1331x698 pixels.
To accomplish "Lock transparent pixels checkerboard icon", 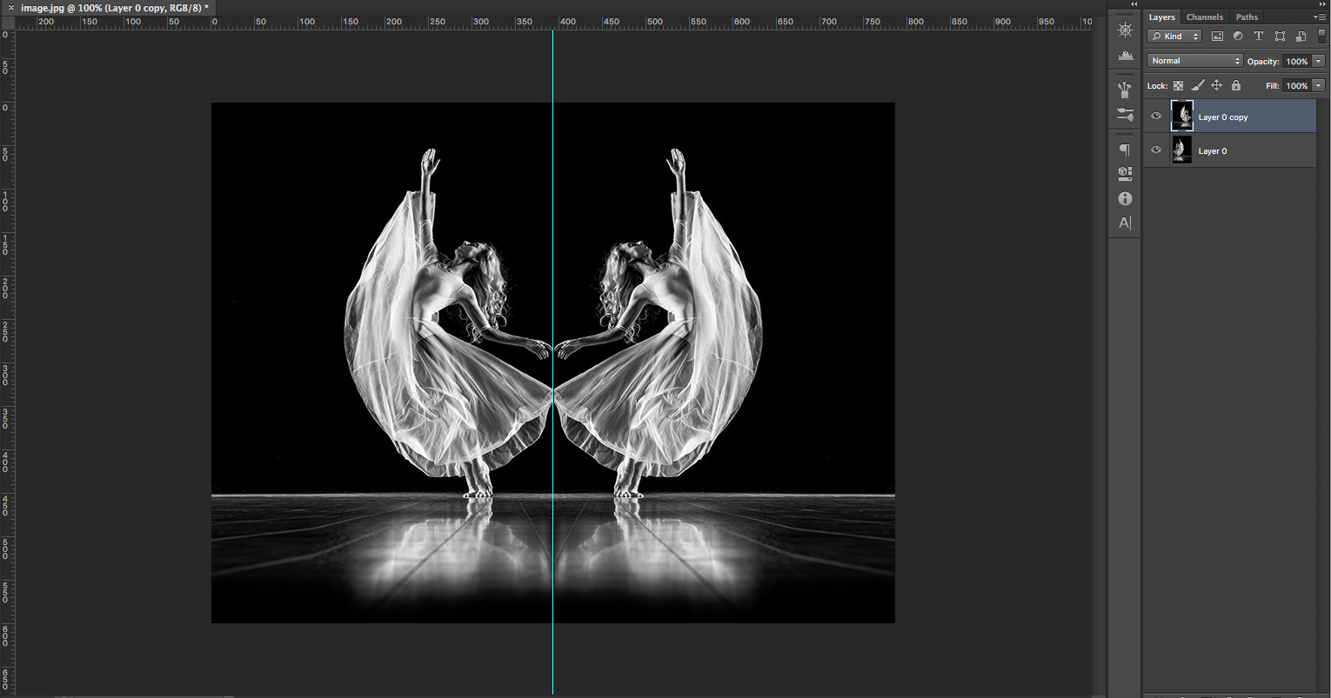I will pyautogui.click(x=1178, y=85).
